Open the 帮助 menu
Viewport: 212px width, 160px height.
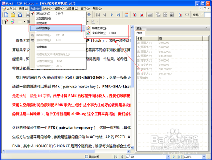point(97,8)
